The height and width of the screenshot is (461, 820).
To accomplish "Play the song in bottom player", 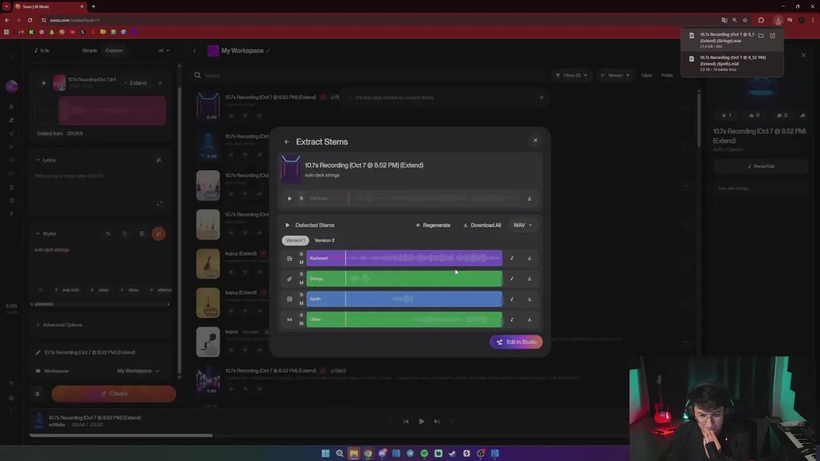I will tap(422, 421).
